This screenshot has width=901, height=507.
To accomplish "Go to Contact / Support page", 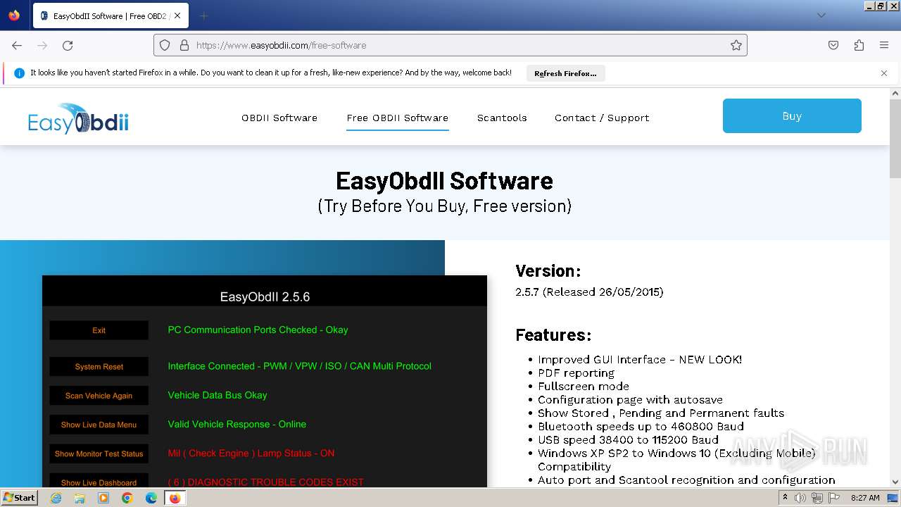I will [602, 118].
